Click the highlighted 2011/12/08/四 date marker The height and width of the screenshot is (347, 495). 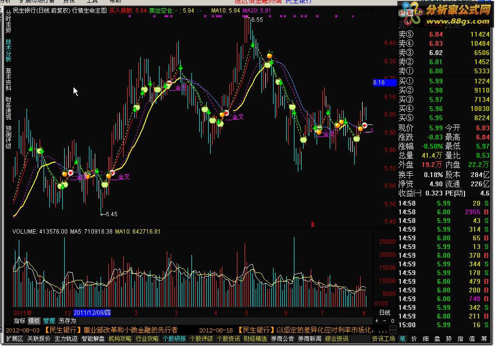[92, 313]
